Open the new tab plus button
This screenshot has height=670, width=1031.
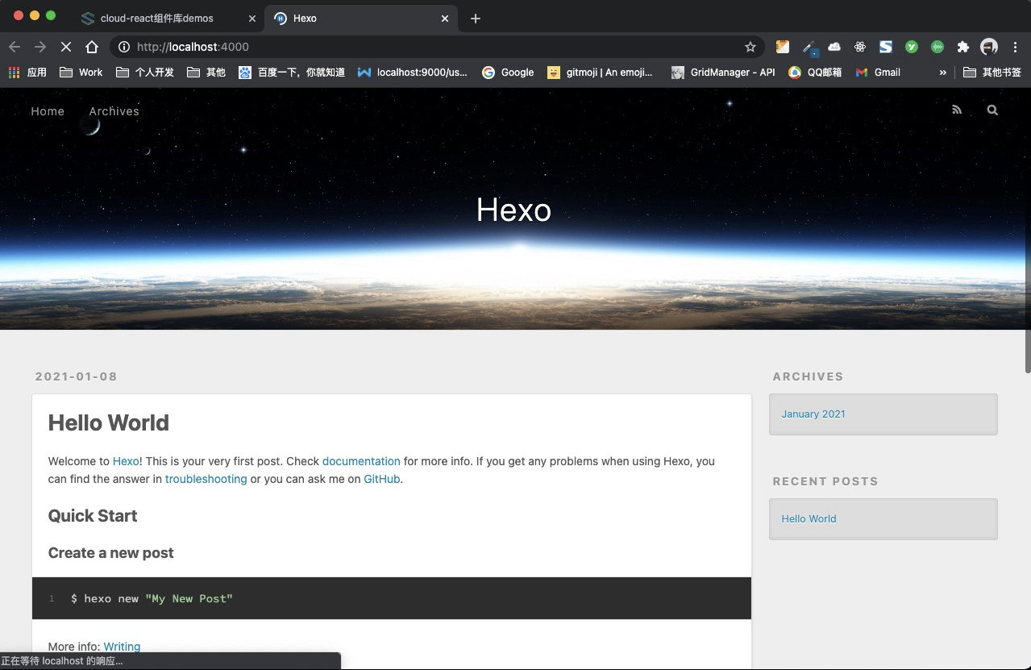(476, 19)
